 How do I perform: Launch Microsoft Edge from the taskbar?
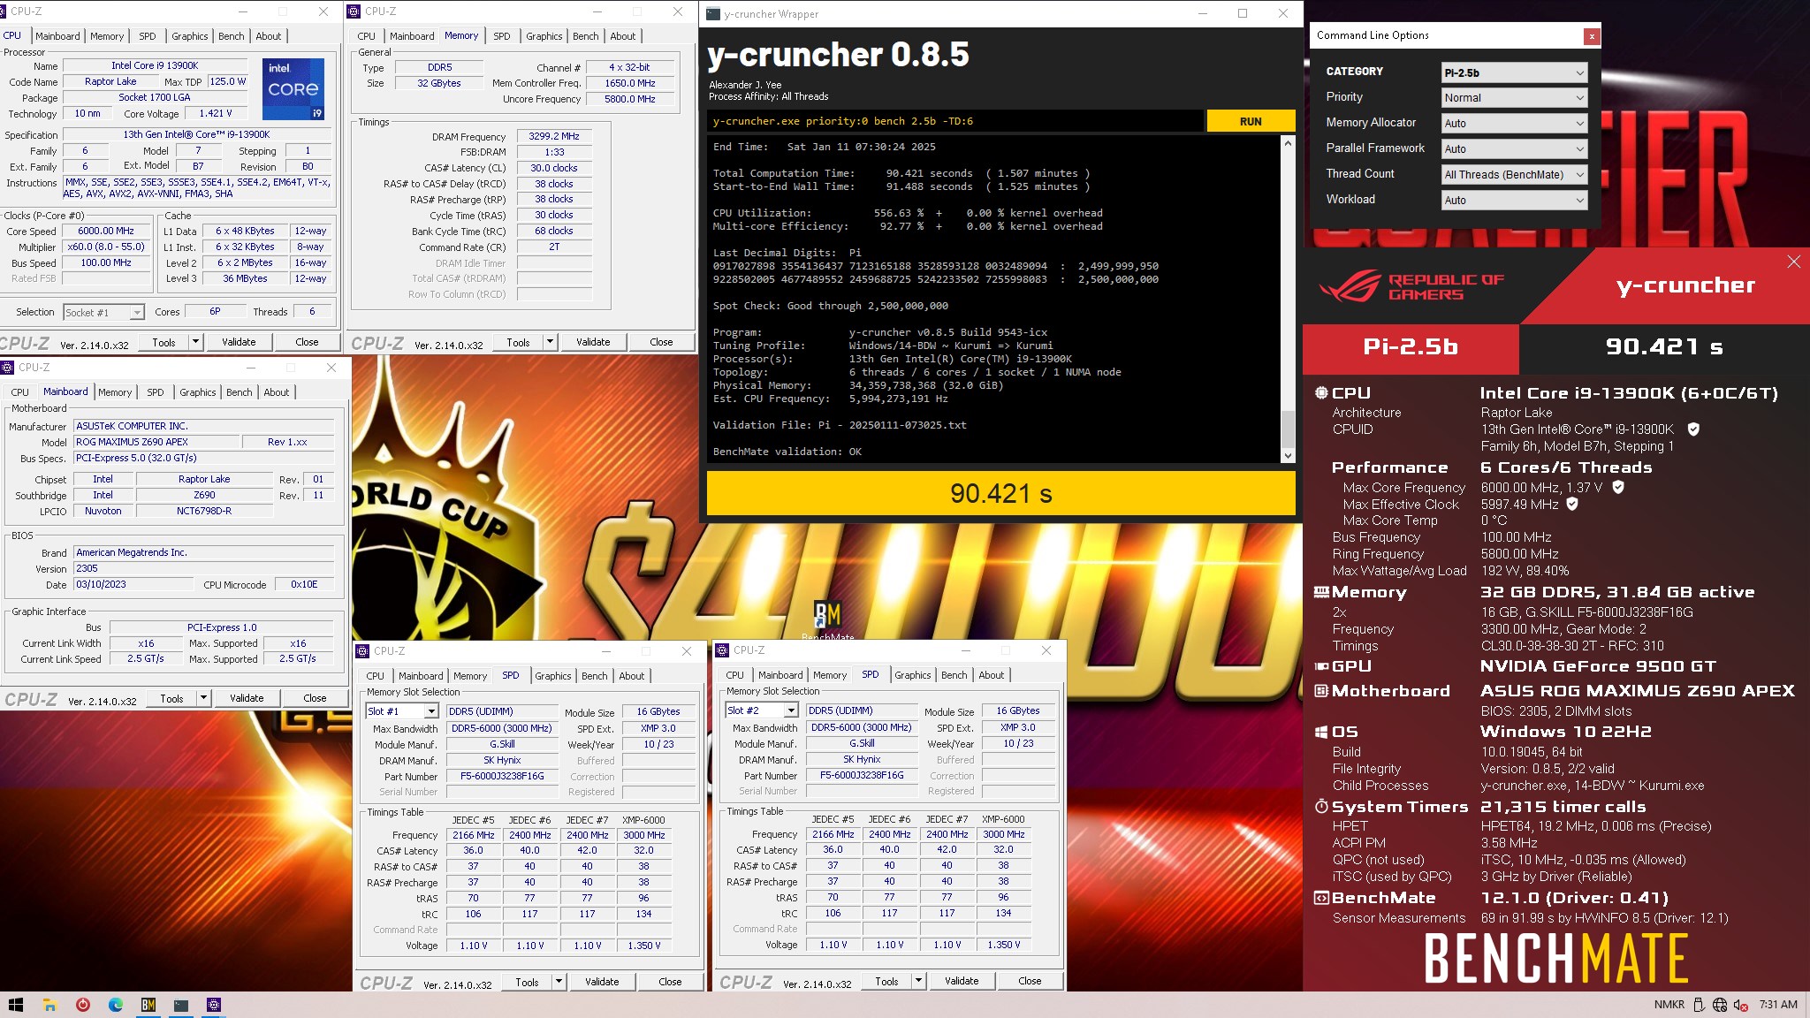coord(116,1005)
